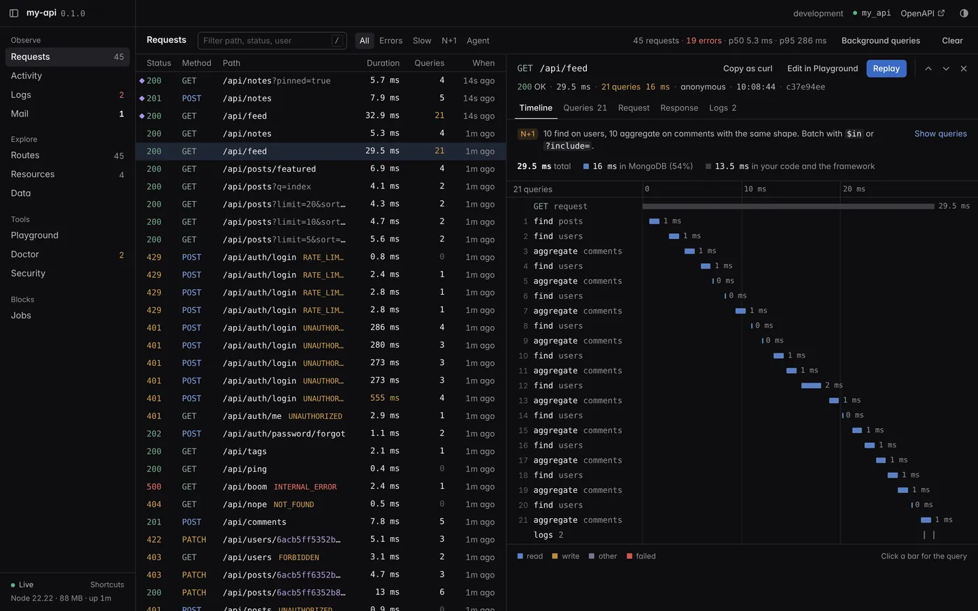Open Jobs in the sidebar
This screenshot has height=611, width=978.
tap(68, 315)
